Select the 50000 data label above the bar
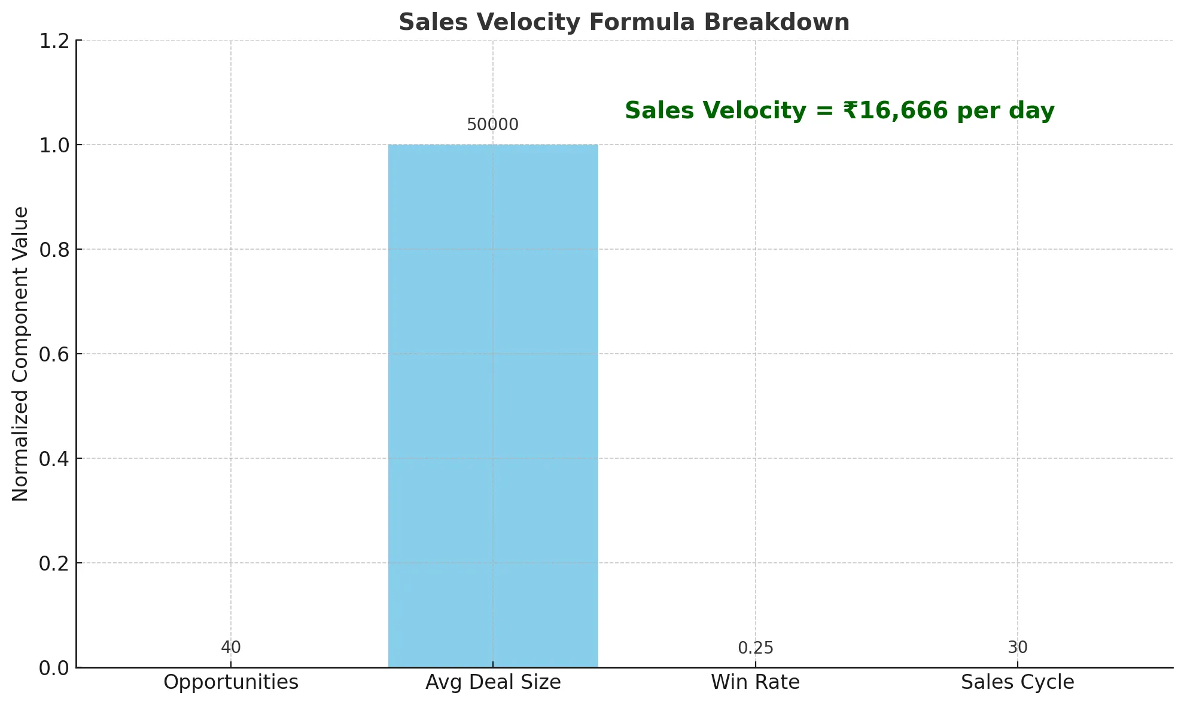This screenshot has width=1184, height=705. pos(492,125)
